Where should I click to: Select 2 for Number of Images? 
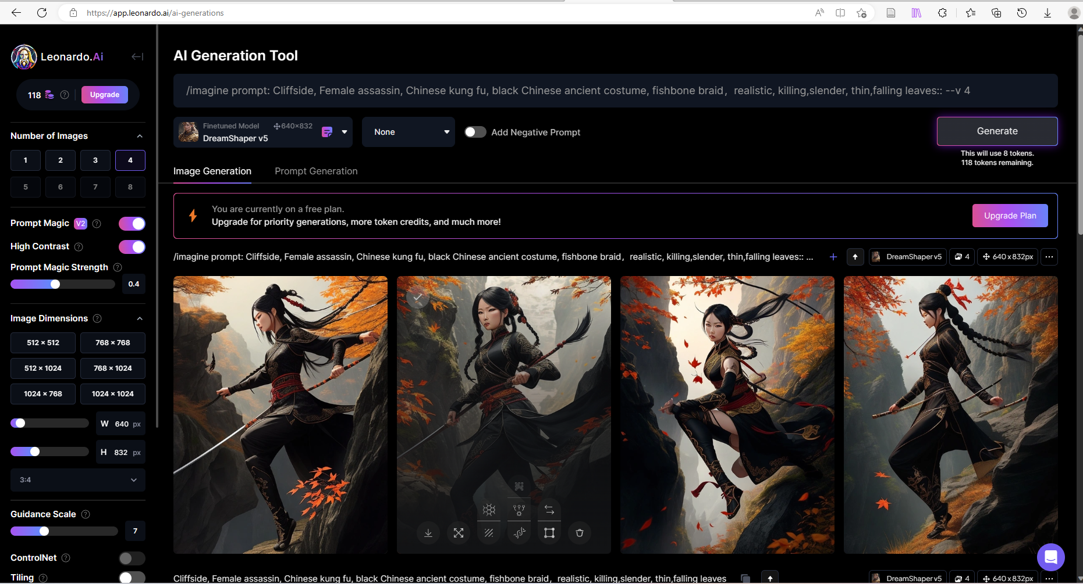[x=61, y=160]
